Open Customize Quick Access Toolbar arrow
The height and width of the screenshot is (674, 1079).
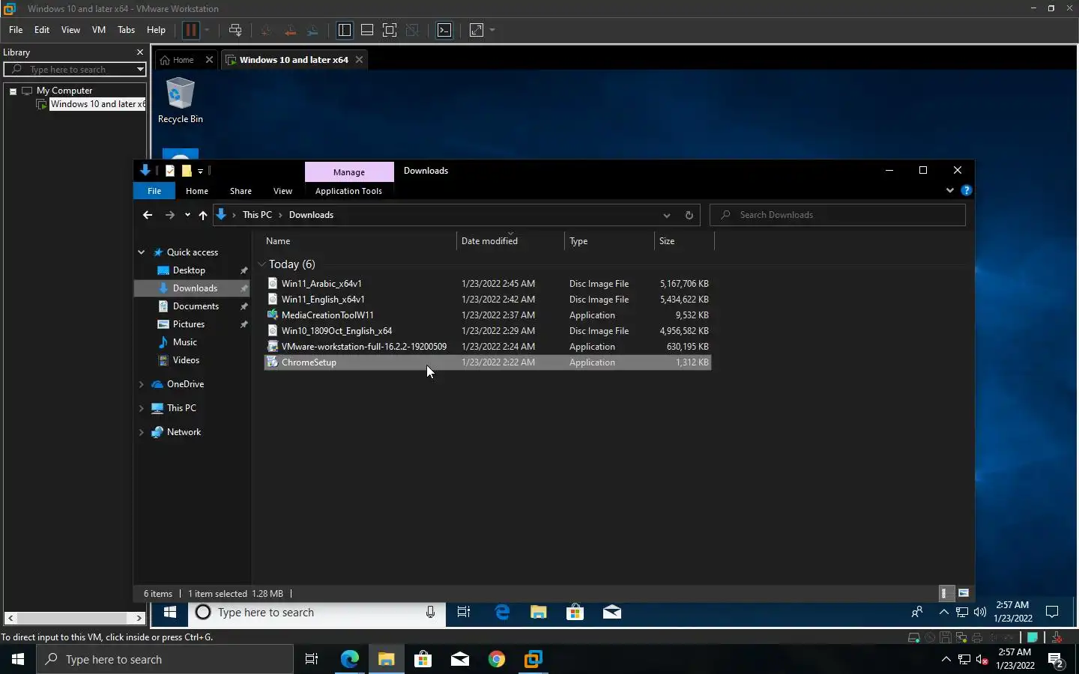coord(200,171)
